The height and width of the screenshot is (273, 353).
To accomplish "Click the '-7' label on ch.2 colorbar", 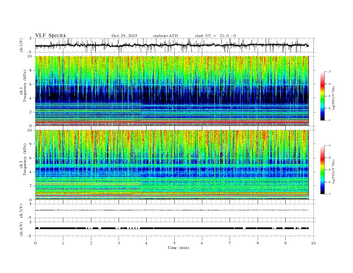I will [x=328, y=194].
